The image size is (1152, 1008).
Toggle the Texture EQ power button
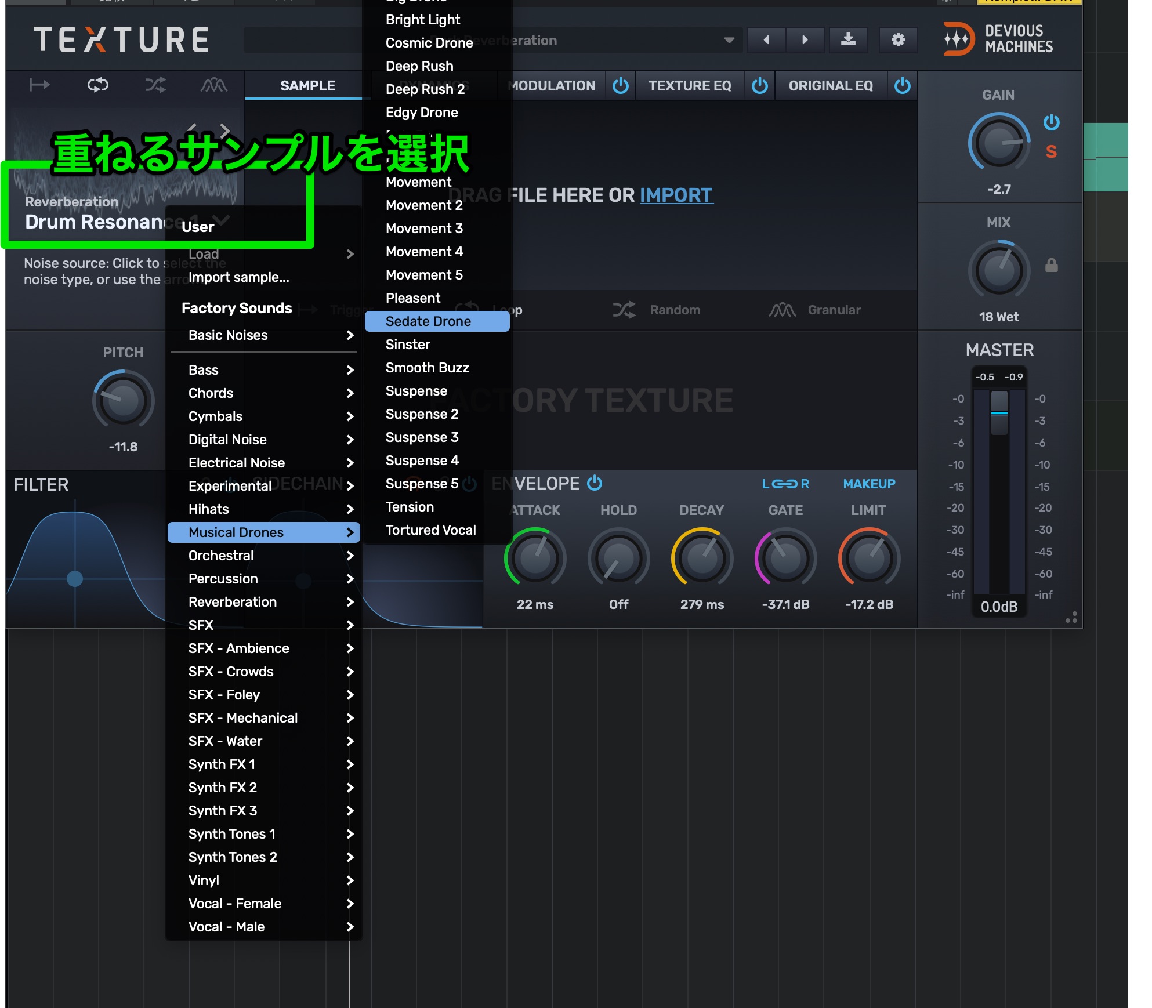(x=759, y=86)
